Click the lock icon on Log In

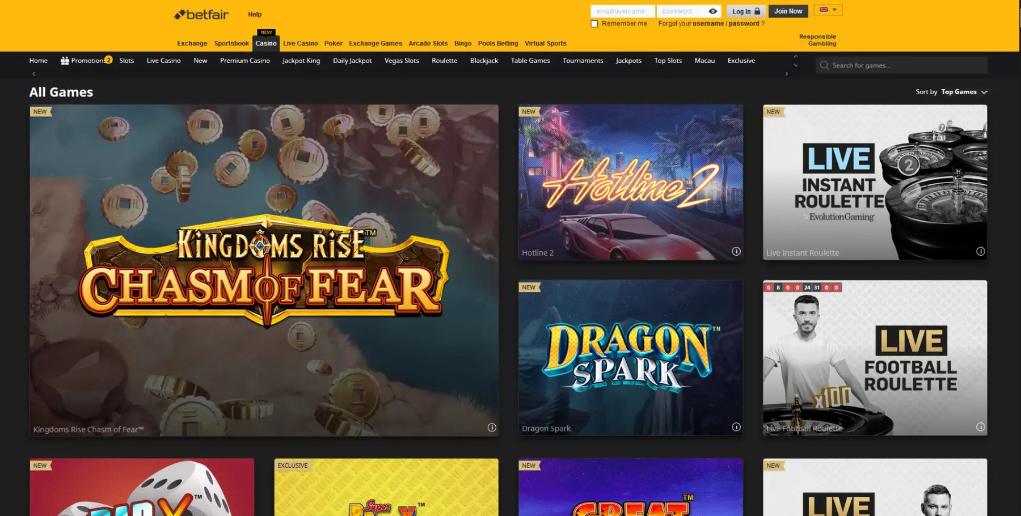click(757, 11)
